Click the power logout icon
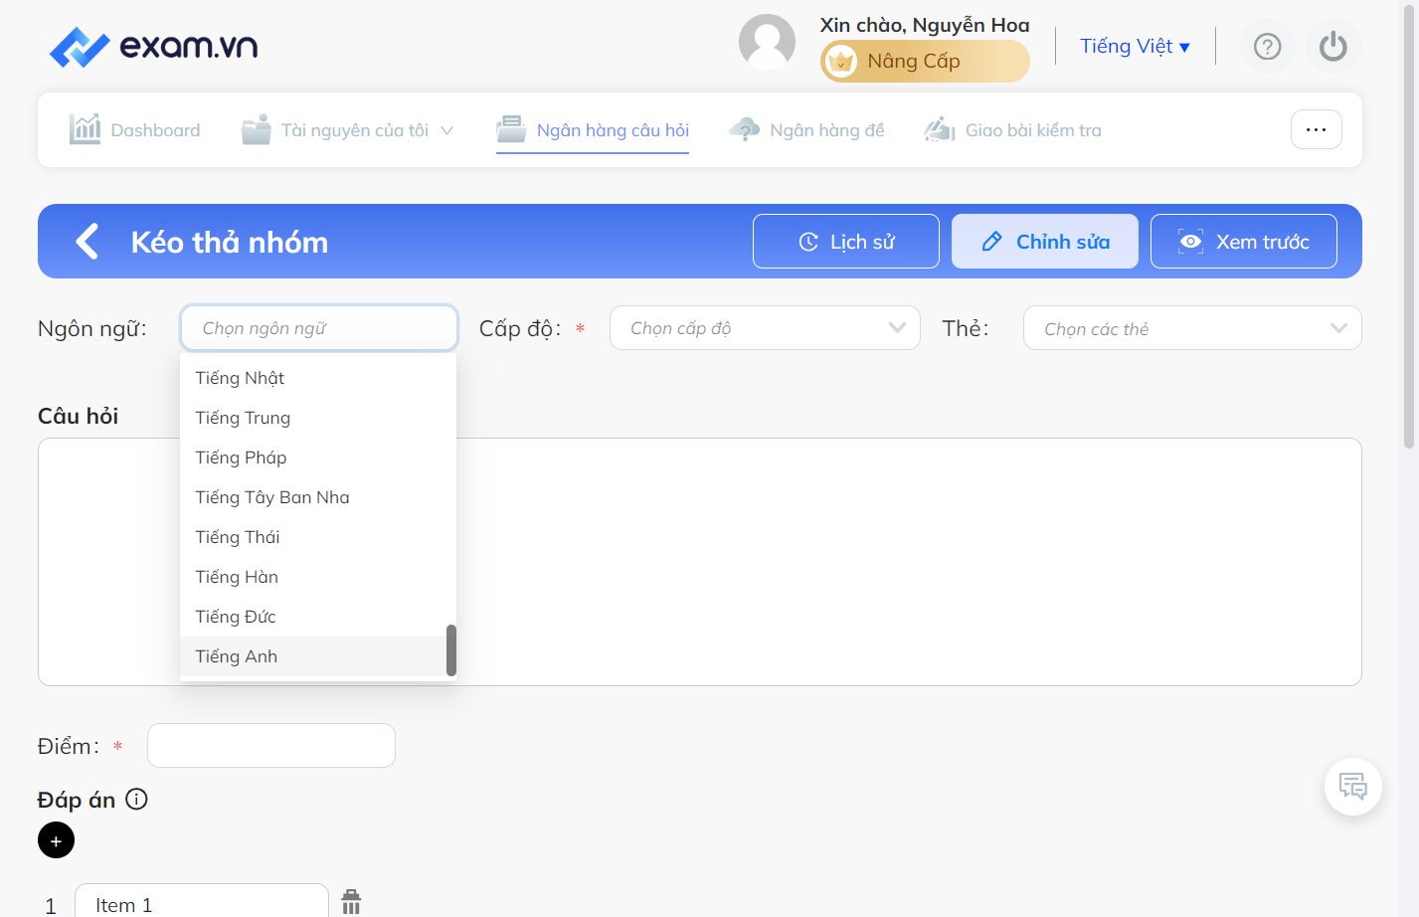The image size is (1419, 917). click(1333, 47)
